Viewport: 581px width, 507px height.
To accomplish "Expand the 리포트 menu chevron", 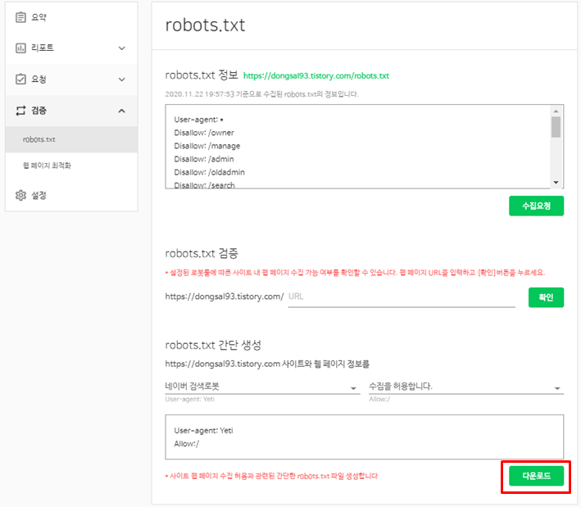I will [x=121, y=48].
